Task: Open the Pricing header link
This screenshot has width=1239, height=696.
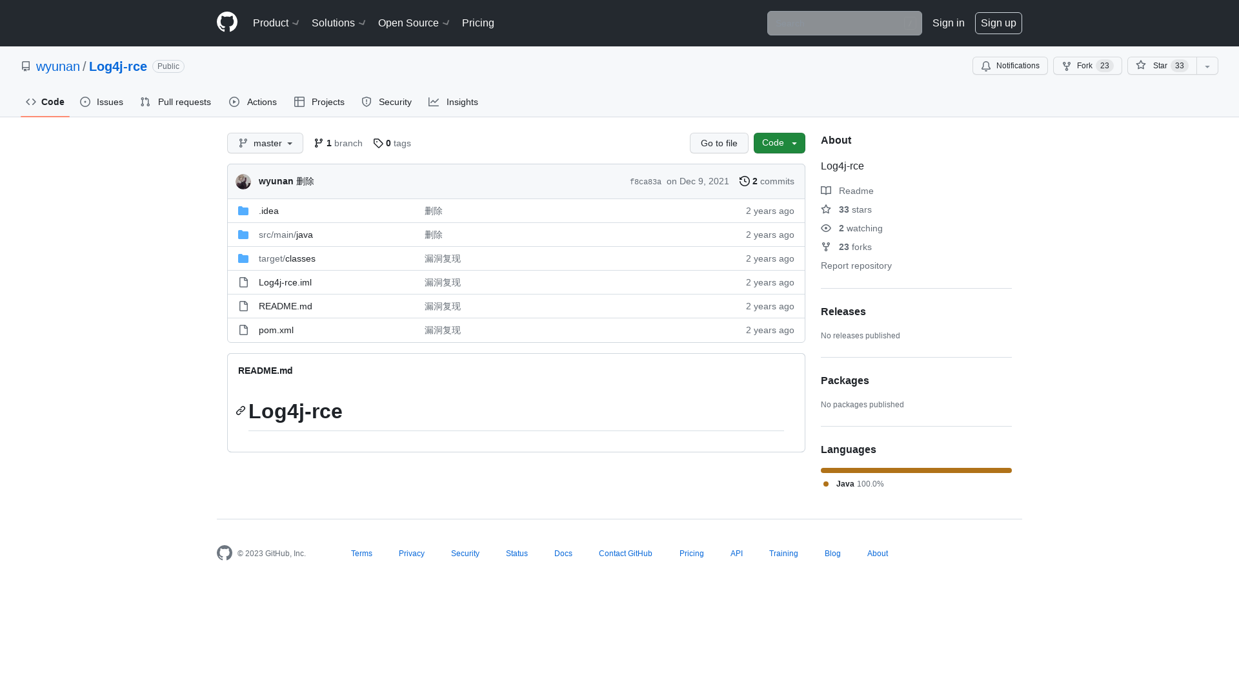Action: click(x=478, y=23)
